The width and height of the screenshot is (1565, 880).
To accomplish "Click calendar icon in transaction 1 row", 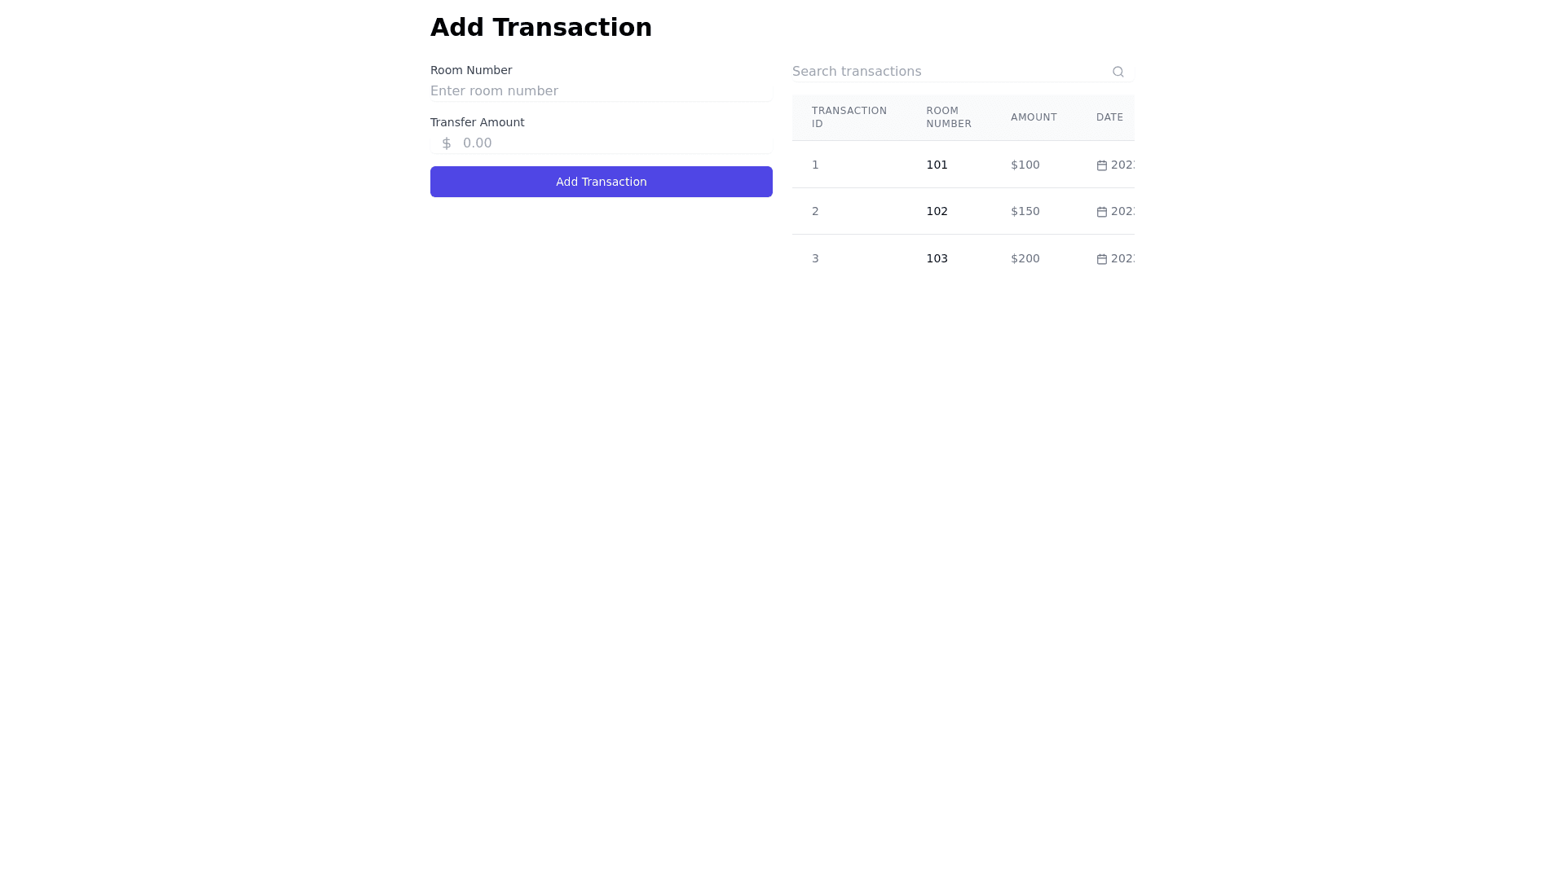I will [x=1102, y=165].
